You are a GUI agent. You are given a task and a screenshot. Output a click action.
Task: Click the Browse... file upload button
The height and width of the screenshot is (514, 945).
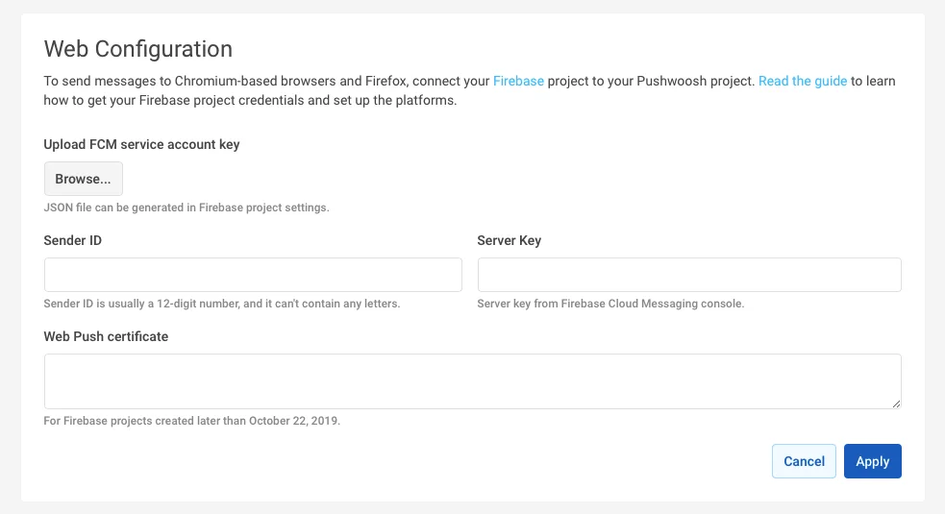click(x=83, y=179)
